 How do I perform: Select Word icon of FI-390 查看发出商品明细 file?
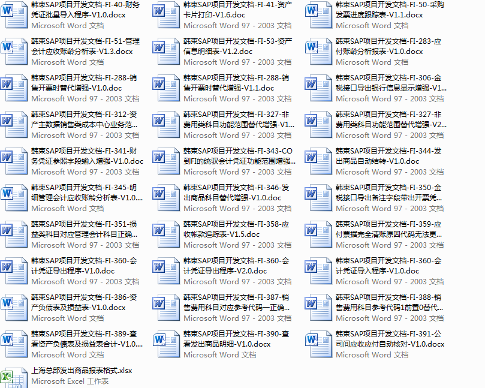click(166, 343)
